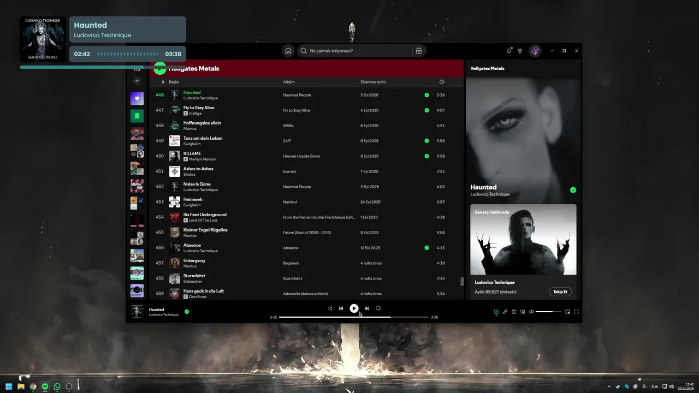Image resolution: width=699 pixels, height=393 pixels.
Task: Open Spotify notifications bell
Action: [x=509, y=51]
